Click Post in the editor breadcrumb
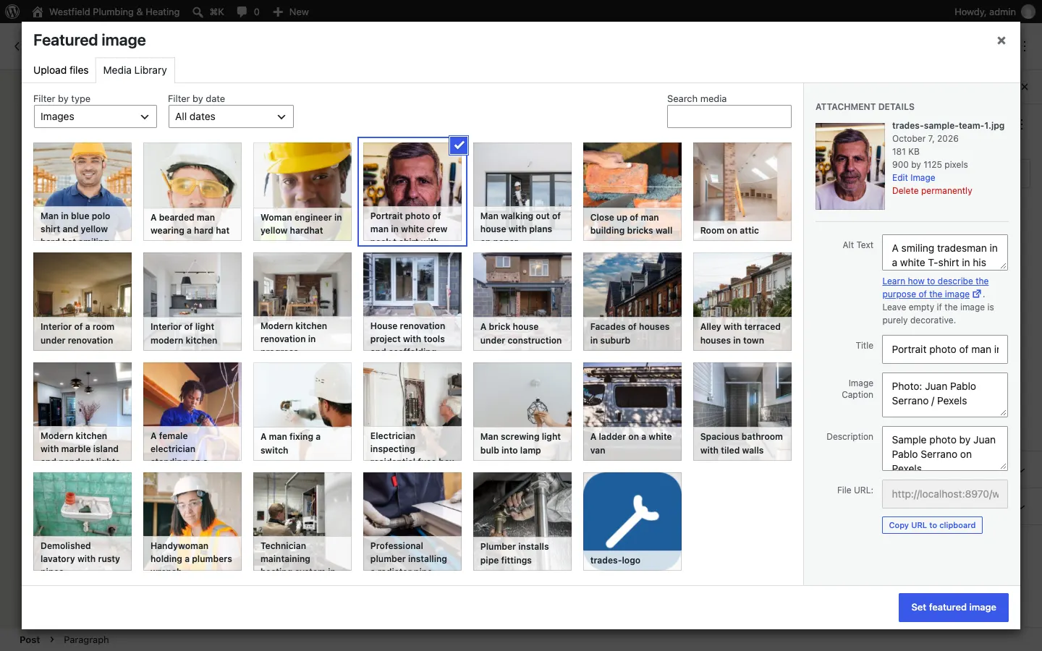1042x651 pixels. [x=30, y=639]
